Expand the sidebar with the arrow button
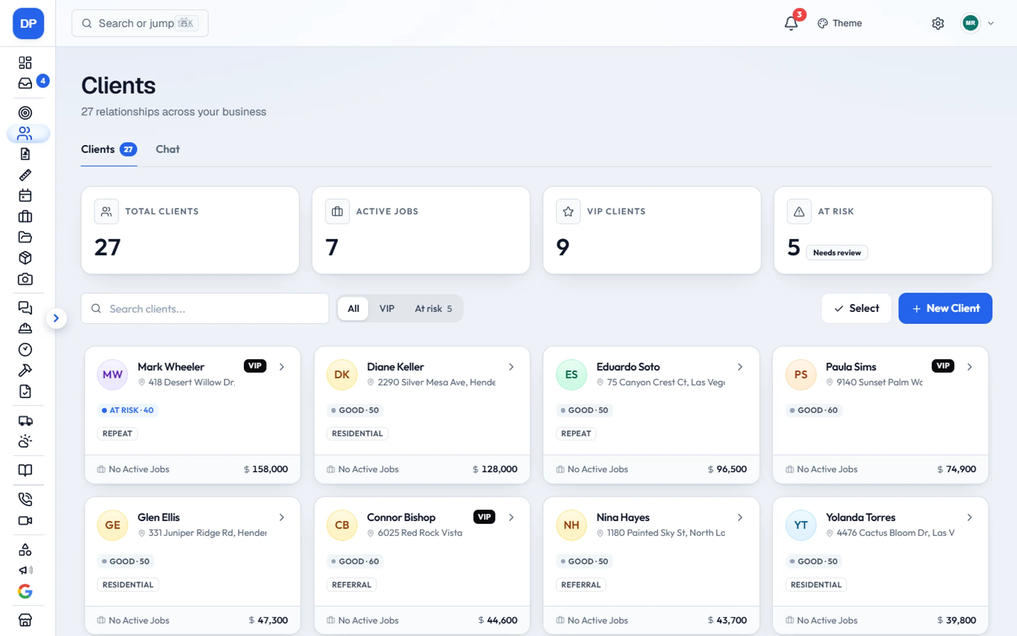 (56, 318)
